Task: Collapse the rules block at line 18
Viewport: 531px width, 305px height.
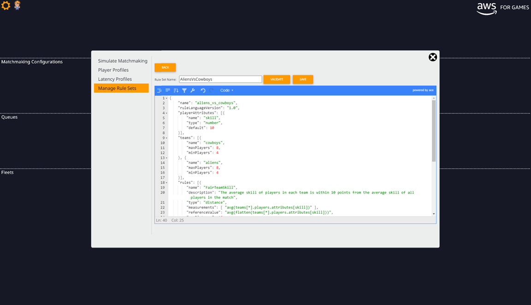Action: pos(166,182)
